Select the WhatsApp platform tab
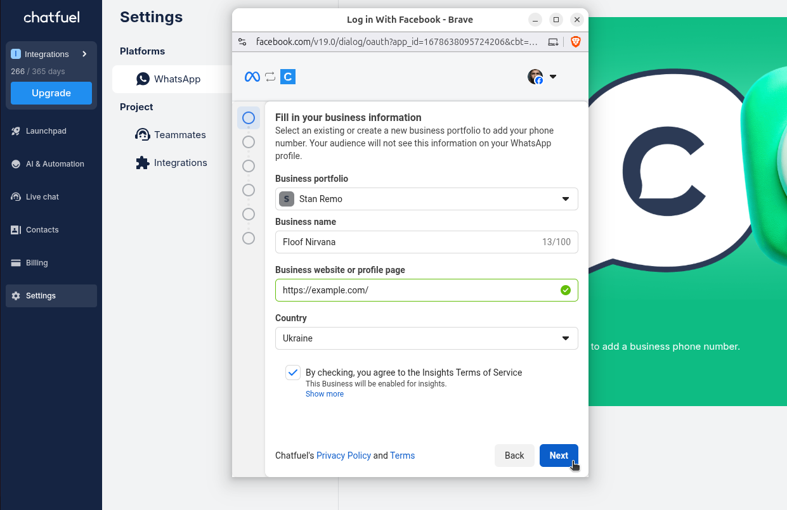 (x=172, y=79)
